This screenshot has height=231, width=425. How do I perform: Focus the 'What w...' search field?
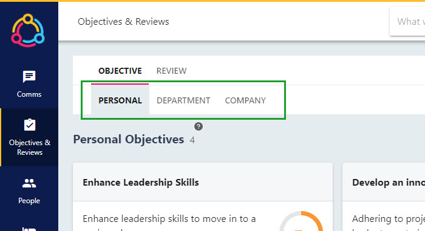pyautogui.click(x=407, y=22)
